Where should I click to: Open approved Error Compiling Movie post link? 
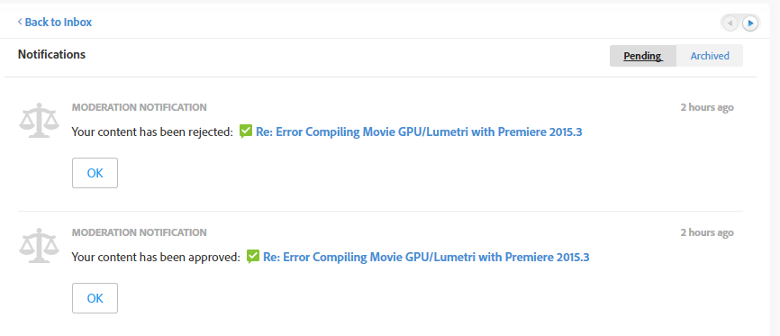point(426,258)
